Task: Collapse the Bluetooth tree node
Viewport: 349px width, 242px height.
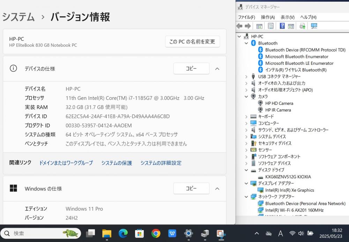Action: click(246, 43)
